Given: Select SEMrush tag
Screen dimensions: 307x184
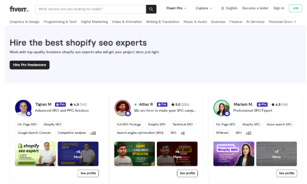Looking at the screenshot, I should click(x=222, y=133).
